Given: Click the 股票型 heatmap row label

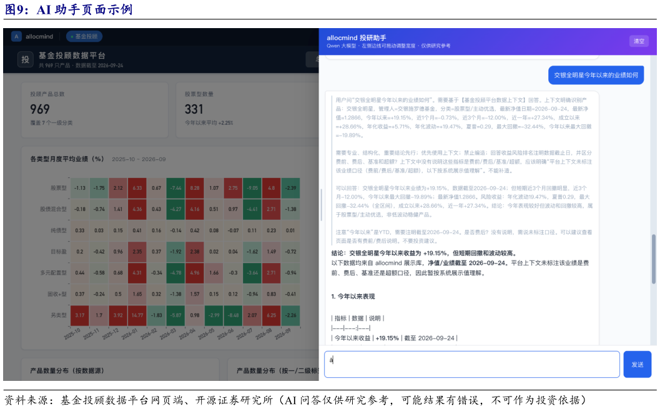Looking at the screenshot, I should [x=59, y=188].
